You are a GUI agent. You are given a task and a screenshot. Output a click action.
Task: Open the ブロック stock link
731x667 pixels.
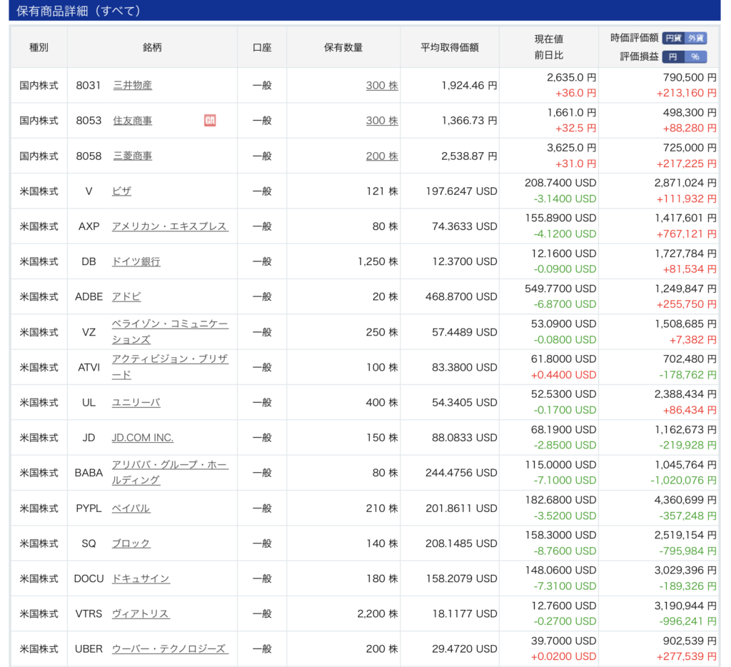pos(131,543)
